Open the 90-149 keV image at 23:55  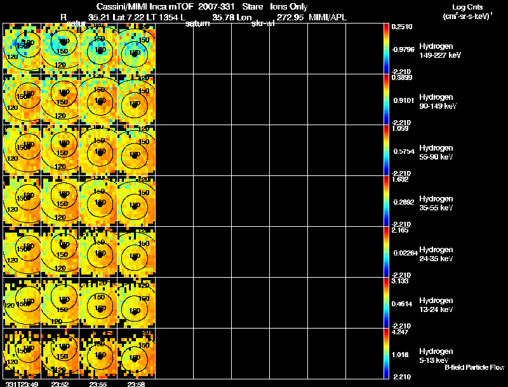point(98,100)
